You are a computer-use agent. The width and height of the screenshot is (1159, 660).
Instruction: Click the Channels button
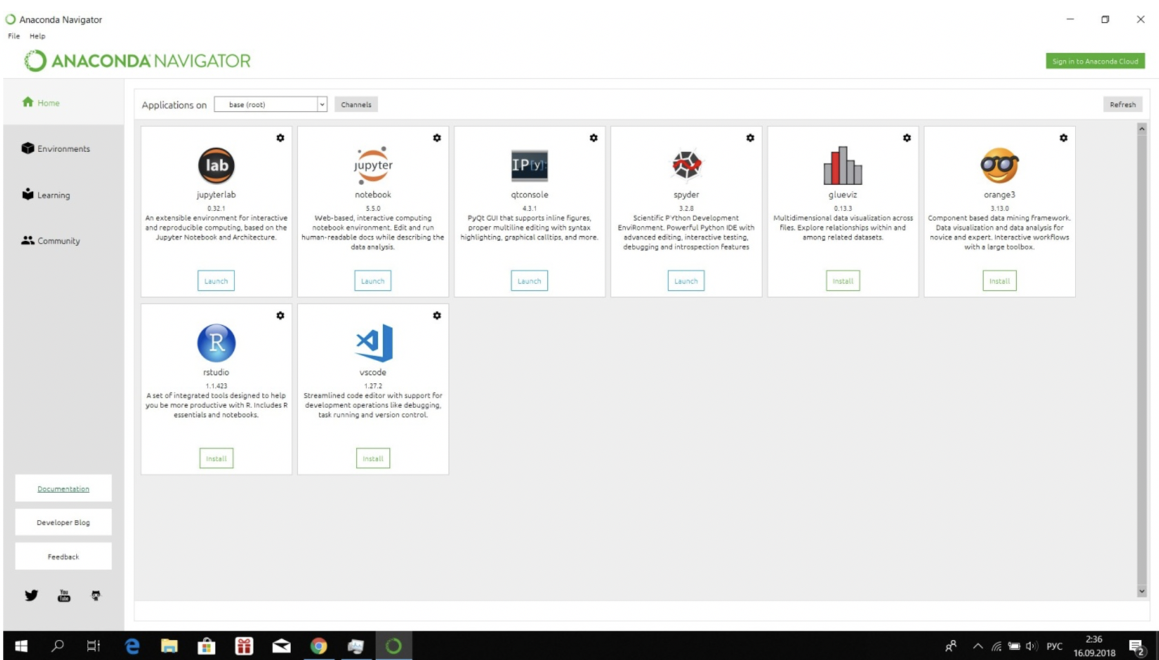click(x=356, y=104)
